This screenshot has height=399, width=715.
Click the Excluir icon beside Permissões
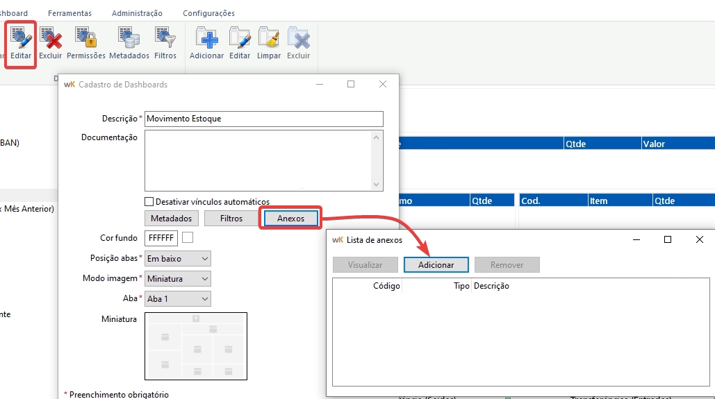tap(51, 43)
